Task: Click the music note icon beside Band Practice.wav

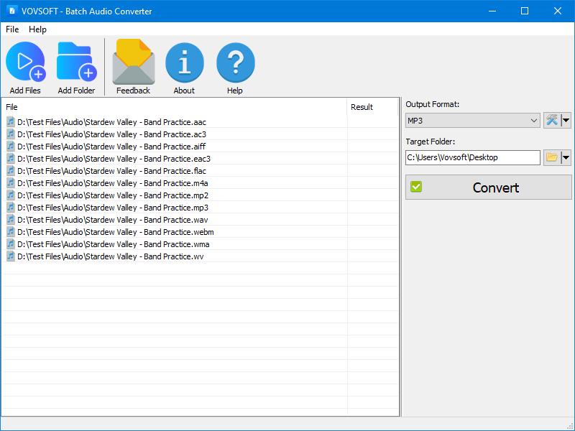Action: coord(10,219)
